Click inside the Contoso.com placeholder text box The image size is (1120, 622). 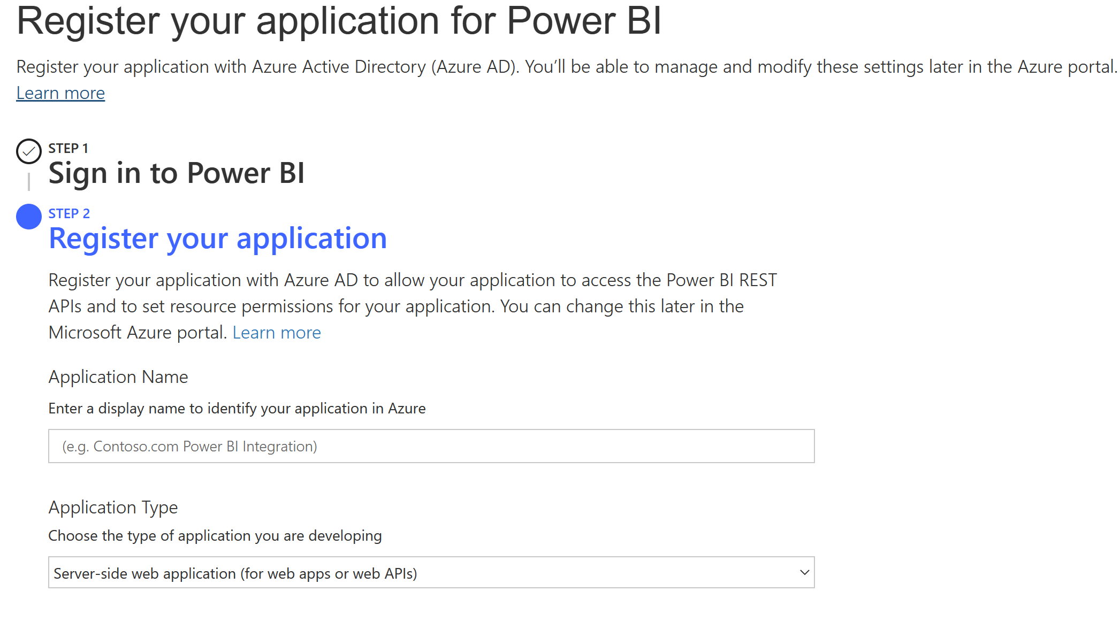[x=189, y=446]
